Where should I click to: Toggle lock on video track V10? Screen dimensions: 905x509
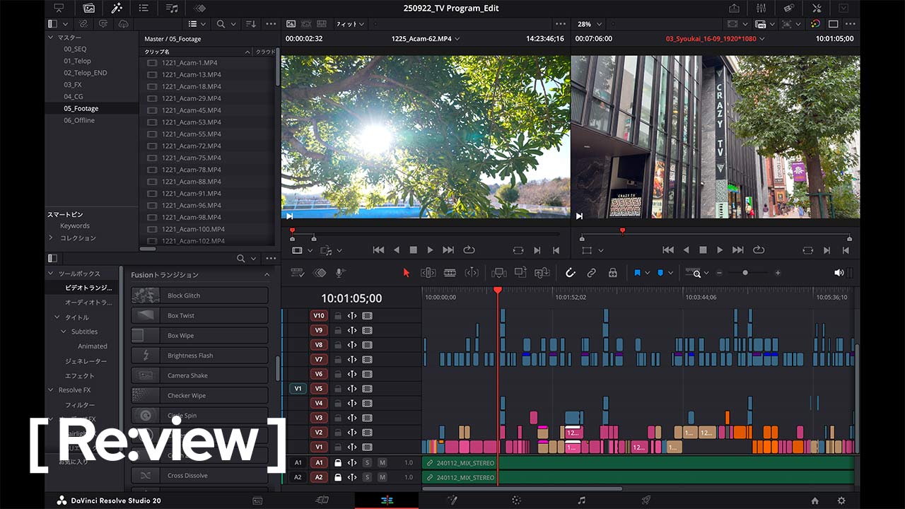tap(338, 316)
